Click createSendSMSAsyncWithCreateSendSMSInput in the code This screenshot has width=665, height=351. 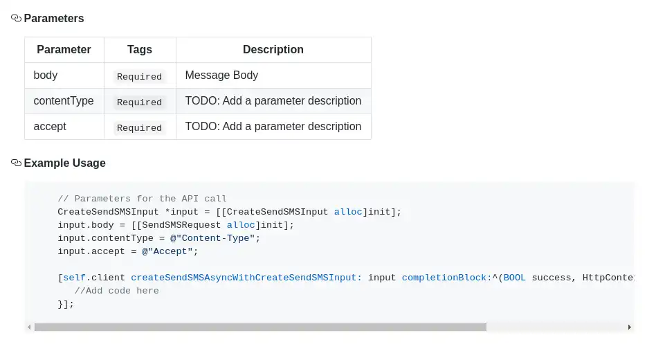[x=246, y=278]
